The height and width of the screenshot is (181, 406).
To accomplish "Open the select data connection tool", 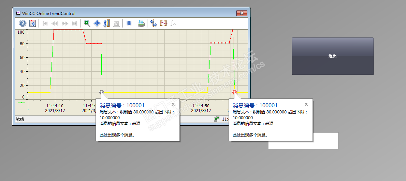I will tap(154, 23).
